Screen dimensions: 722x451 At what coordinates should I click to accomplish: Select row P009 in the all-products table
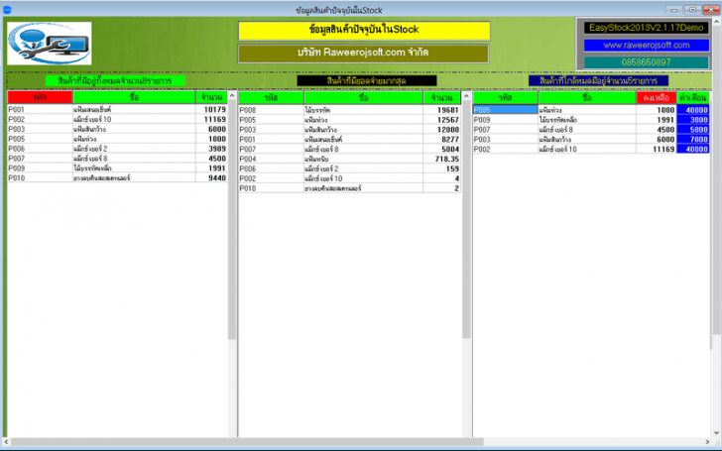(117, 169)
